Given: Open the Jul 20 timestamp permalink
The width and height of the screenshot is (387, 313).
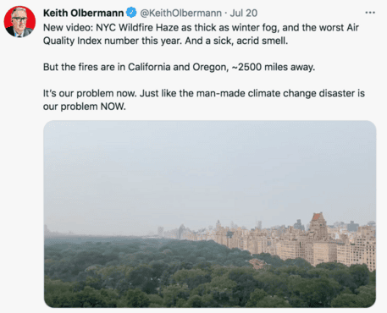Looking at the screenshot, I should click(x=244, y=13).
